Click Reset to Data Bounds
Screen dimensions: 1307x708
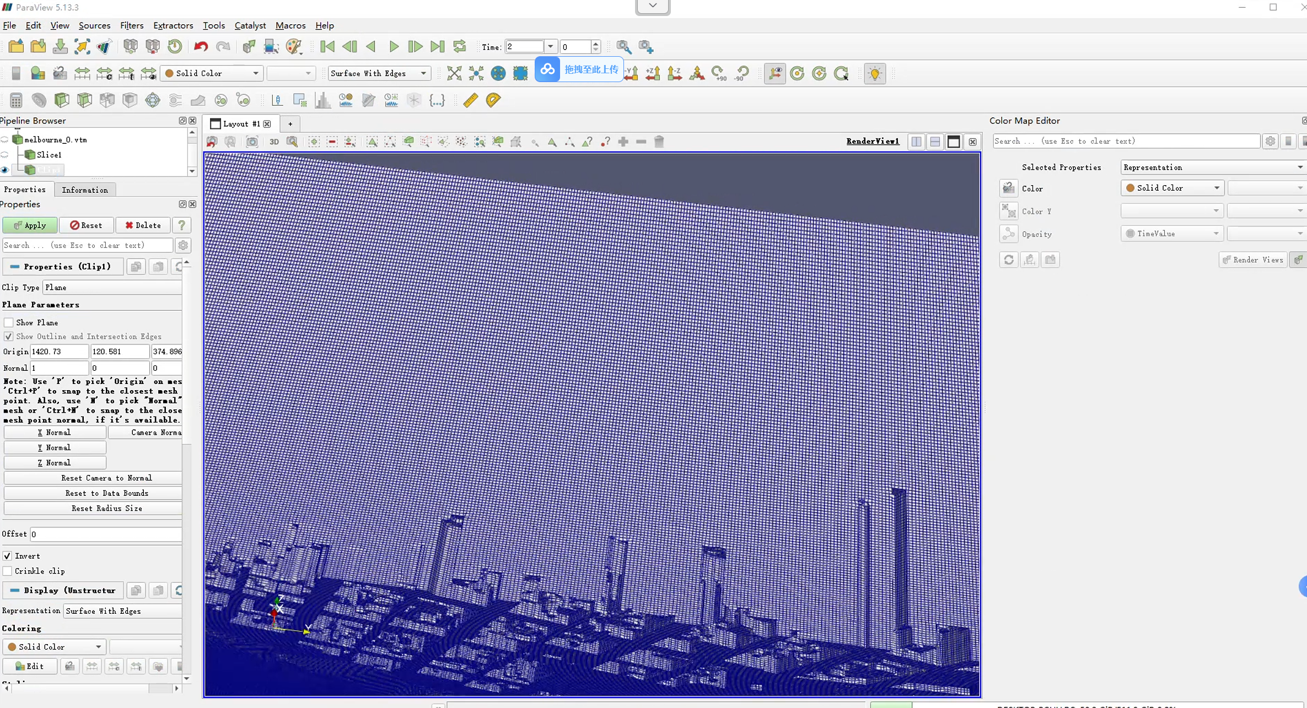pos(106,493)
